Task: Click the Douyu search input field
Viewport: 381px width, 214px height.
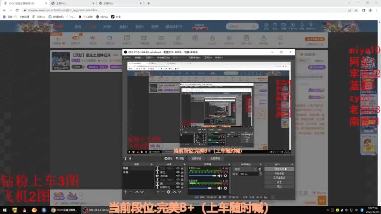Action: (x=240, y=27)
